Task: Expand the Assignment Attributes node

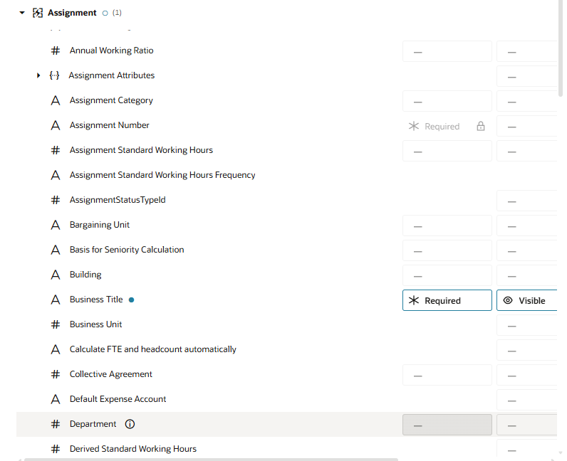Action: click(x=38, y=76)
